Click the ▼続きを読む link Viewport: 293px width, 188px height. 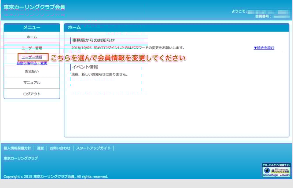click(x=264, y=48)
